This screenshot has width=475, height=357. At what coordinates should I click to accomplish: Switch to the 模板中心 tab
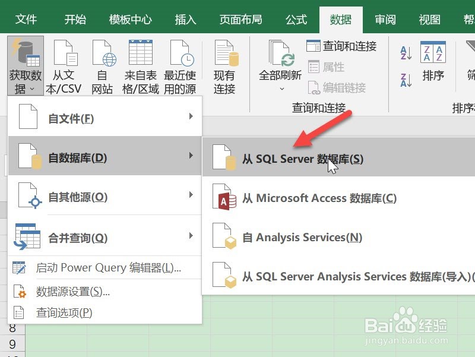pyautogui.click(x=130, y=20)
